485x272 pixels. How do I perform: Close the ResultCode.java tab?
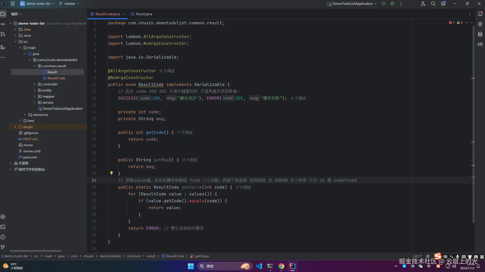[x=124, y=14]
